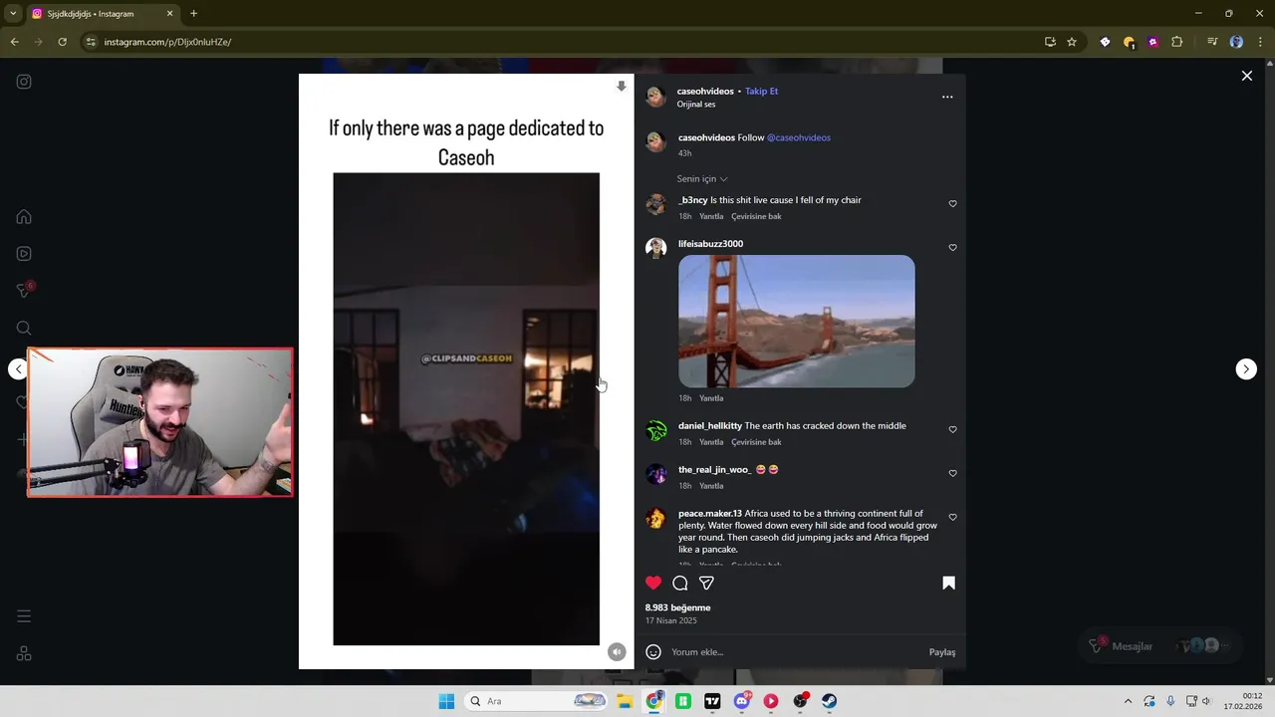See translation of daniel_hellkitty comment
Screen dimensions: 1275x717
756,442
